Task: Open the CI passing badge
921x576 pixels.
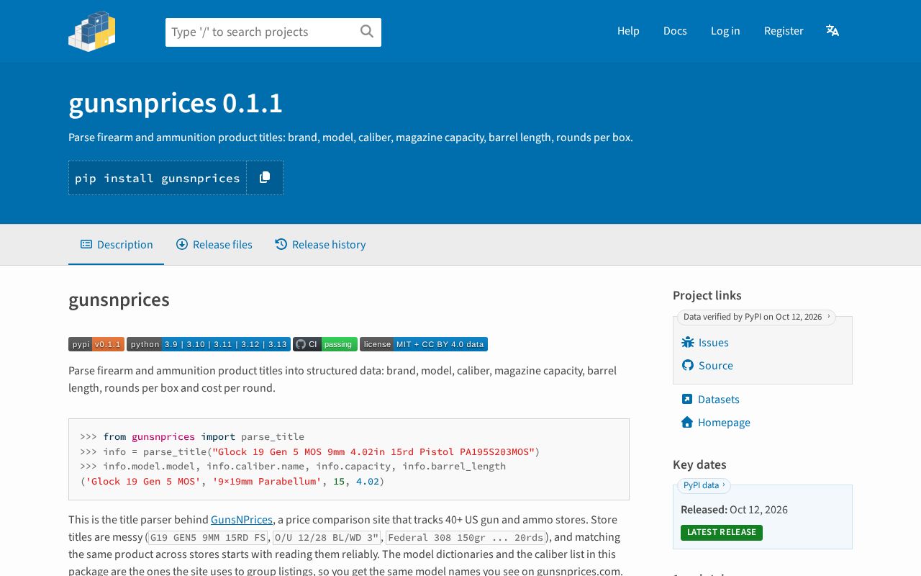Action: pos(325,344)
